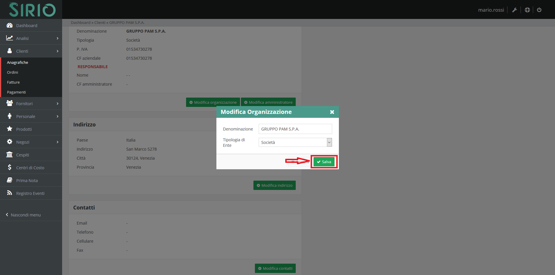
Task: Click the Personale figure icon
Action: [x=10, y=116]
